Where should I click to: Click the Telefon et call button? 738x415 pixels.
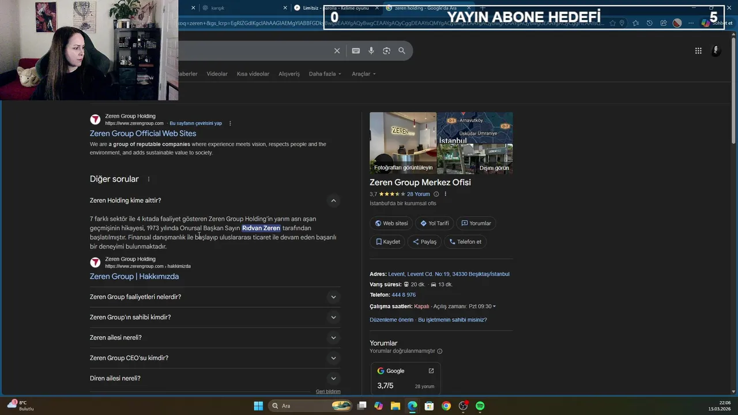[x=465, y=242]
